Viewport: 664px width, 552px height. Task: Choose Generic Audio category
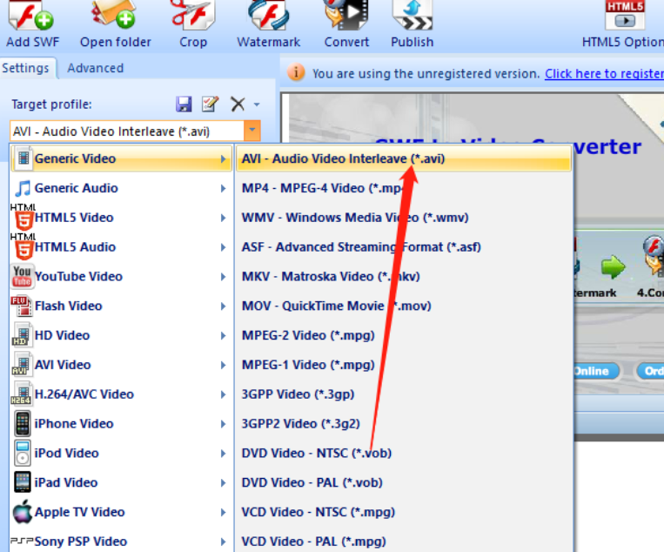[122, 188]
